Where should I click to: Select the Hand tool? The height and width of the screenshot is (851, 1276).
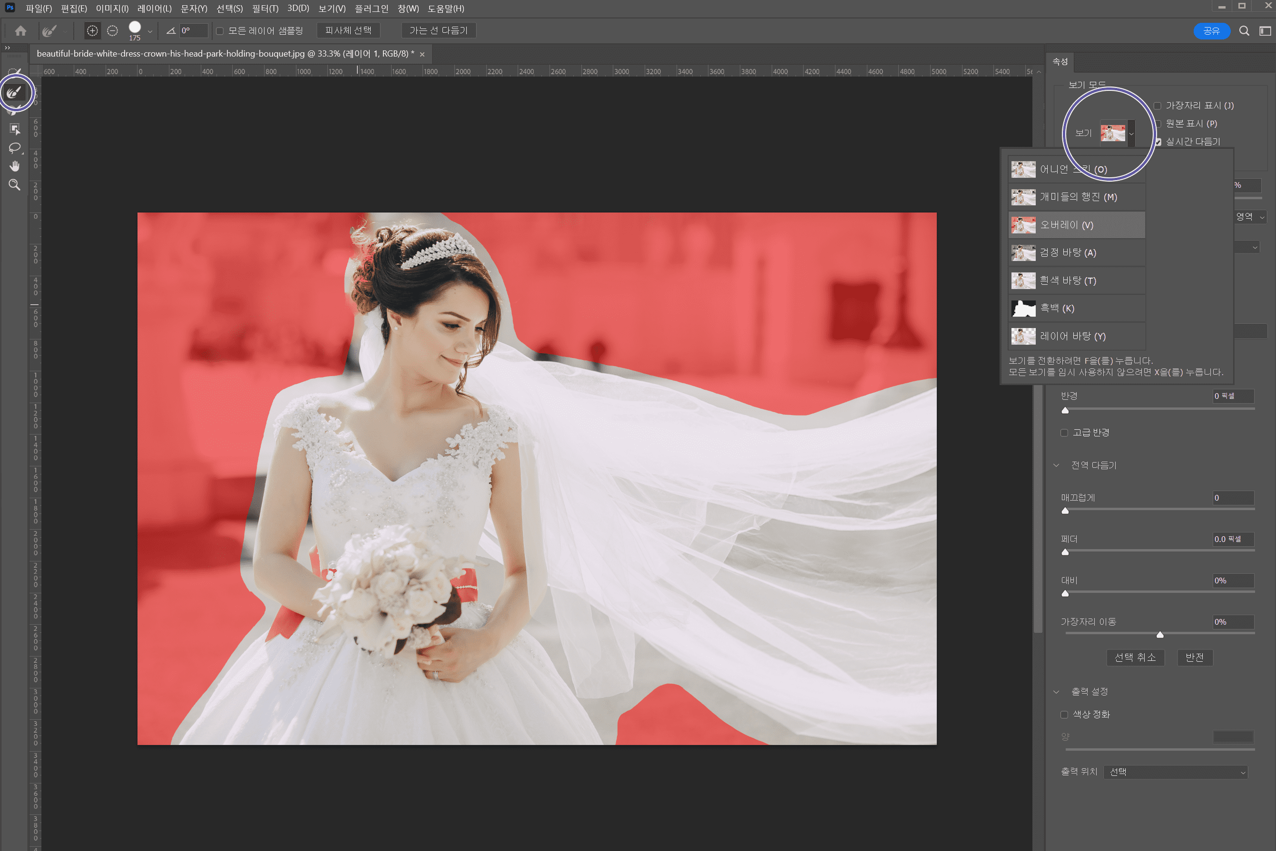[x=15, y=166]
